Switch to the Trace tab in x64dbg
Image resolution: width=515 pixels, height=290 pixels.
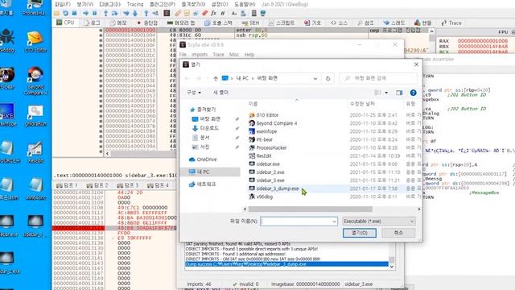click(451, 23)
